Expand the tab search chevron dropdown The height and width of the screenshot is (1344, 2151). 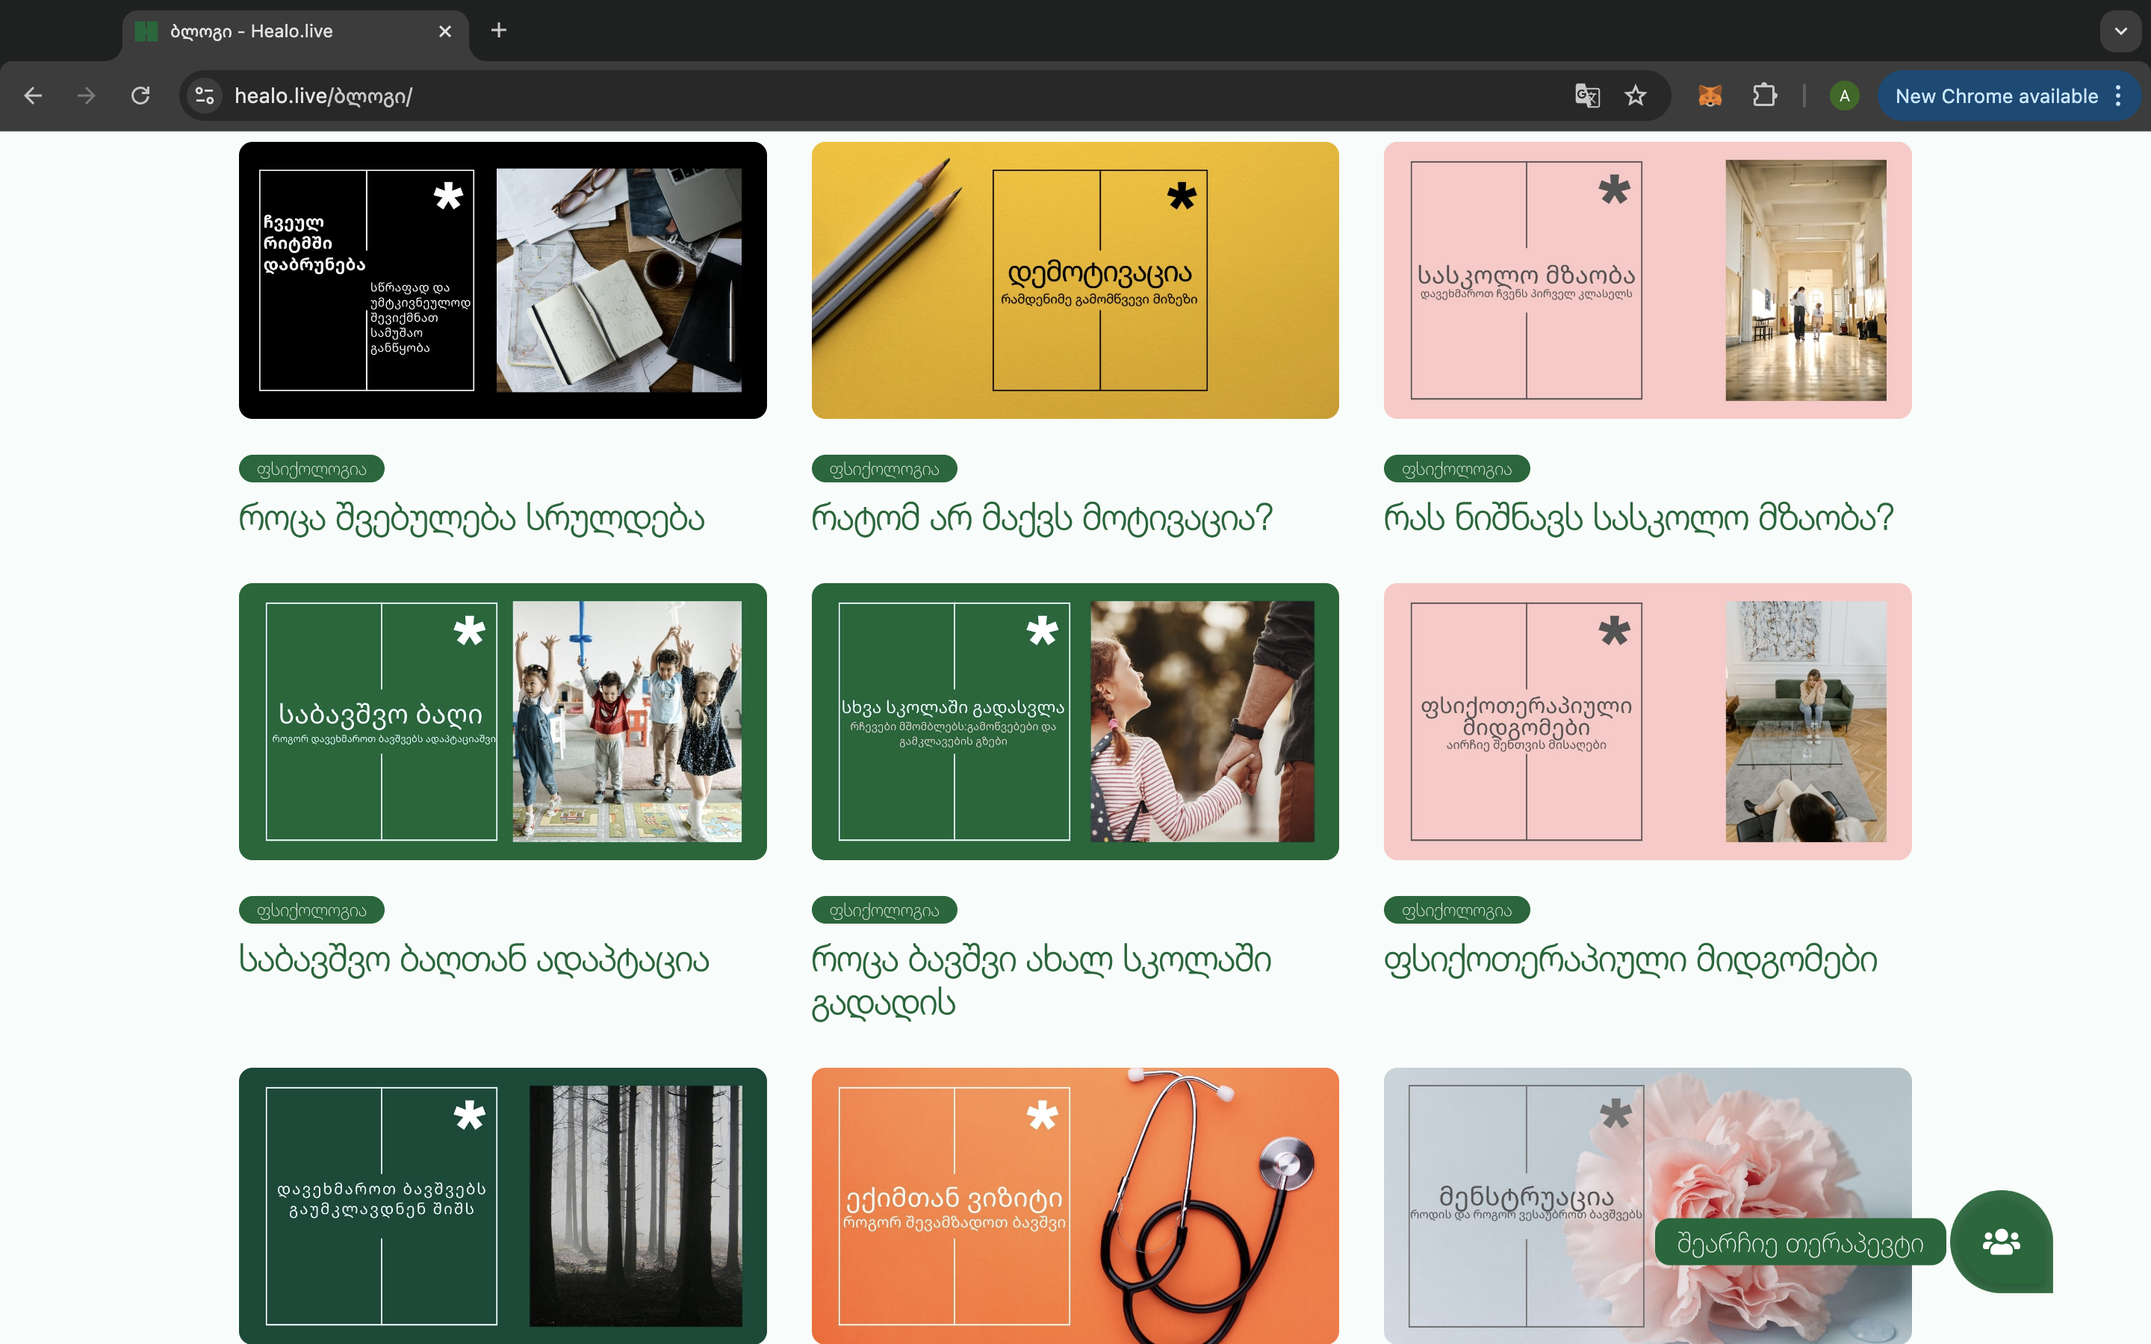coord(2121,31)
